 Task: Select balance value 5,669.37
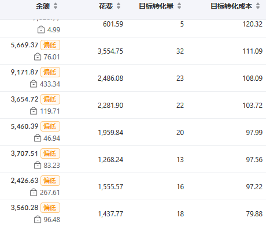tap(24, 45)
